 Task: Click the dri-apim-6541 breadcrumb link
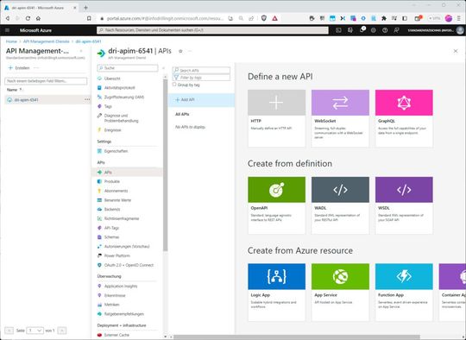pyautogui.click(x=88, y=41)
